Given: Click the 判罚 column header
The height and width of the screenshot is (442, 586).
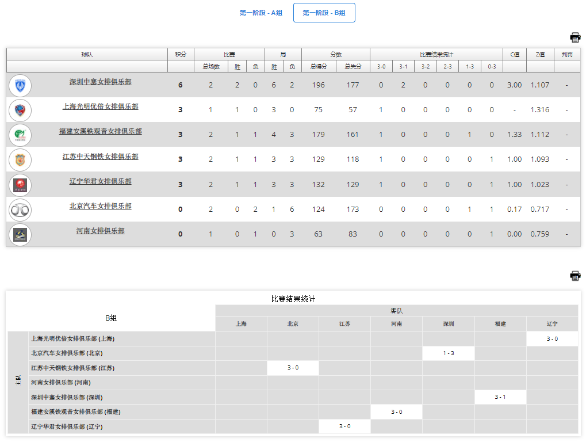Looking at the screenshot, I should 567,54.
